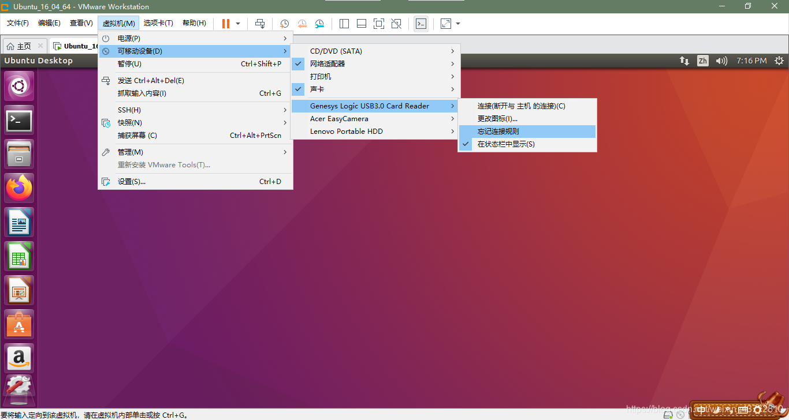Expand the 快照(N) submenu
Screen dimensions: 789x420
point(196,123)
